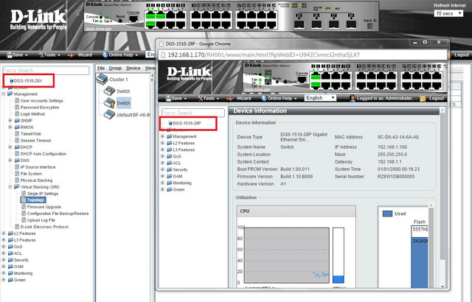The height and width of the screenshot is (302, 472).
Task: Click the popup Fuzzy Search field
Action: pyautogui.click(x=193, y=113)
